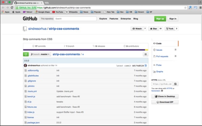The image size is (202, 126).
Task: Click the Watch button
Action: [x=137, y=29]
